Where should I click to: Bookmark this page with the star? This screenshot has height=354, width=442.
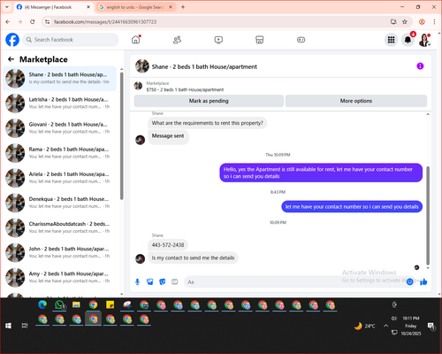click(405, 21)
